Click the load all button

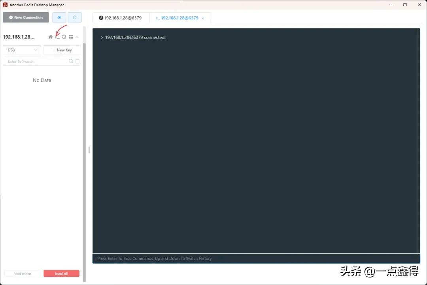click(x=62, y=274)
